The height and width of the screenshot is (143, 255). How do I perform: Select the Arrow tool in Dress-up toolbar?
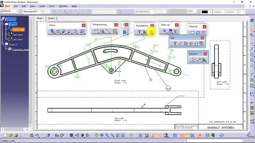click(176, 31)
